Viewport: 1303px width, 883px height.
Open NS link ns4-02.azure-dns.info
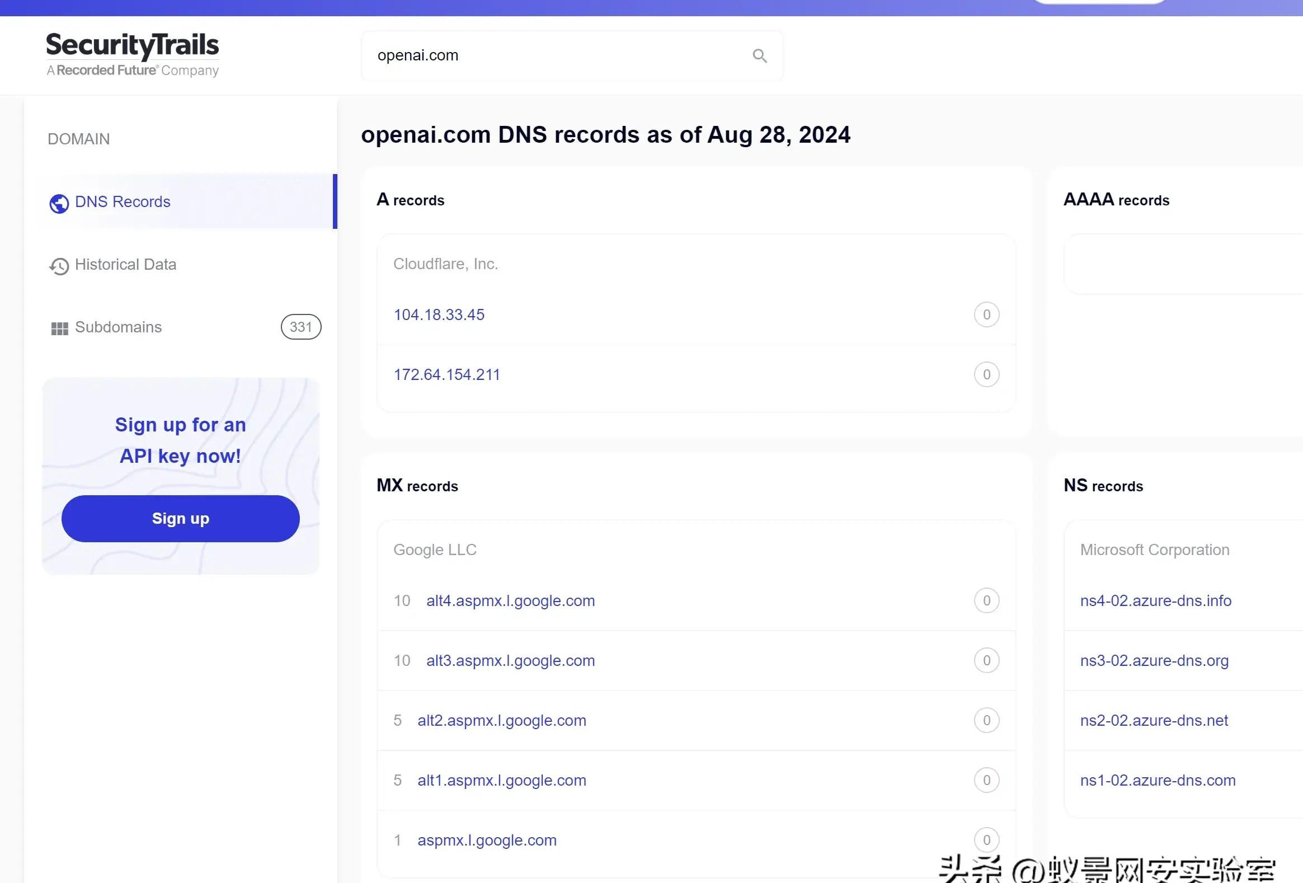[x=1155, y=600]
